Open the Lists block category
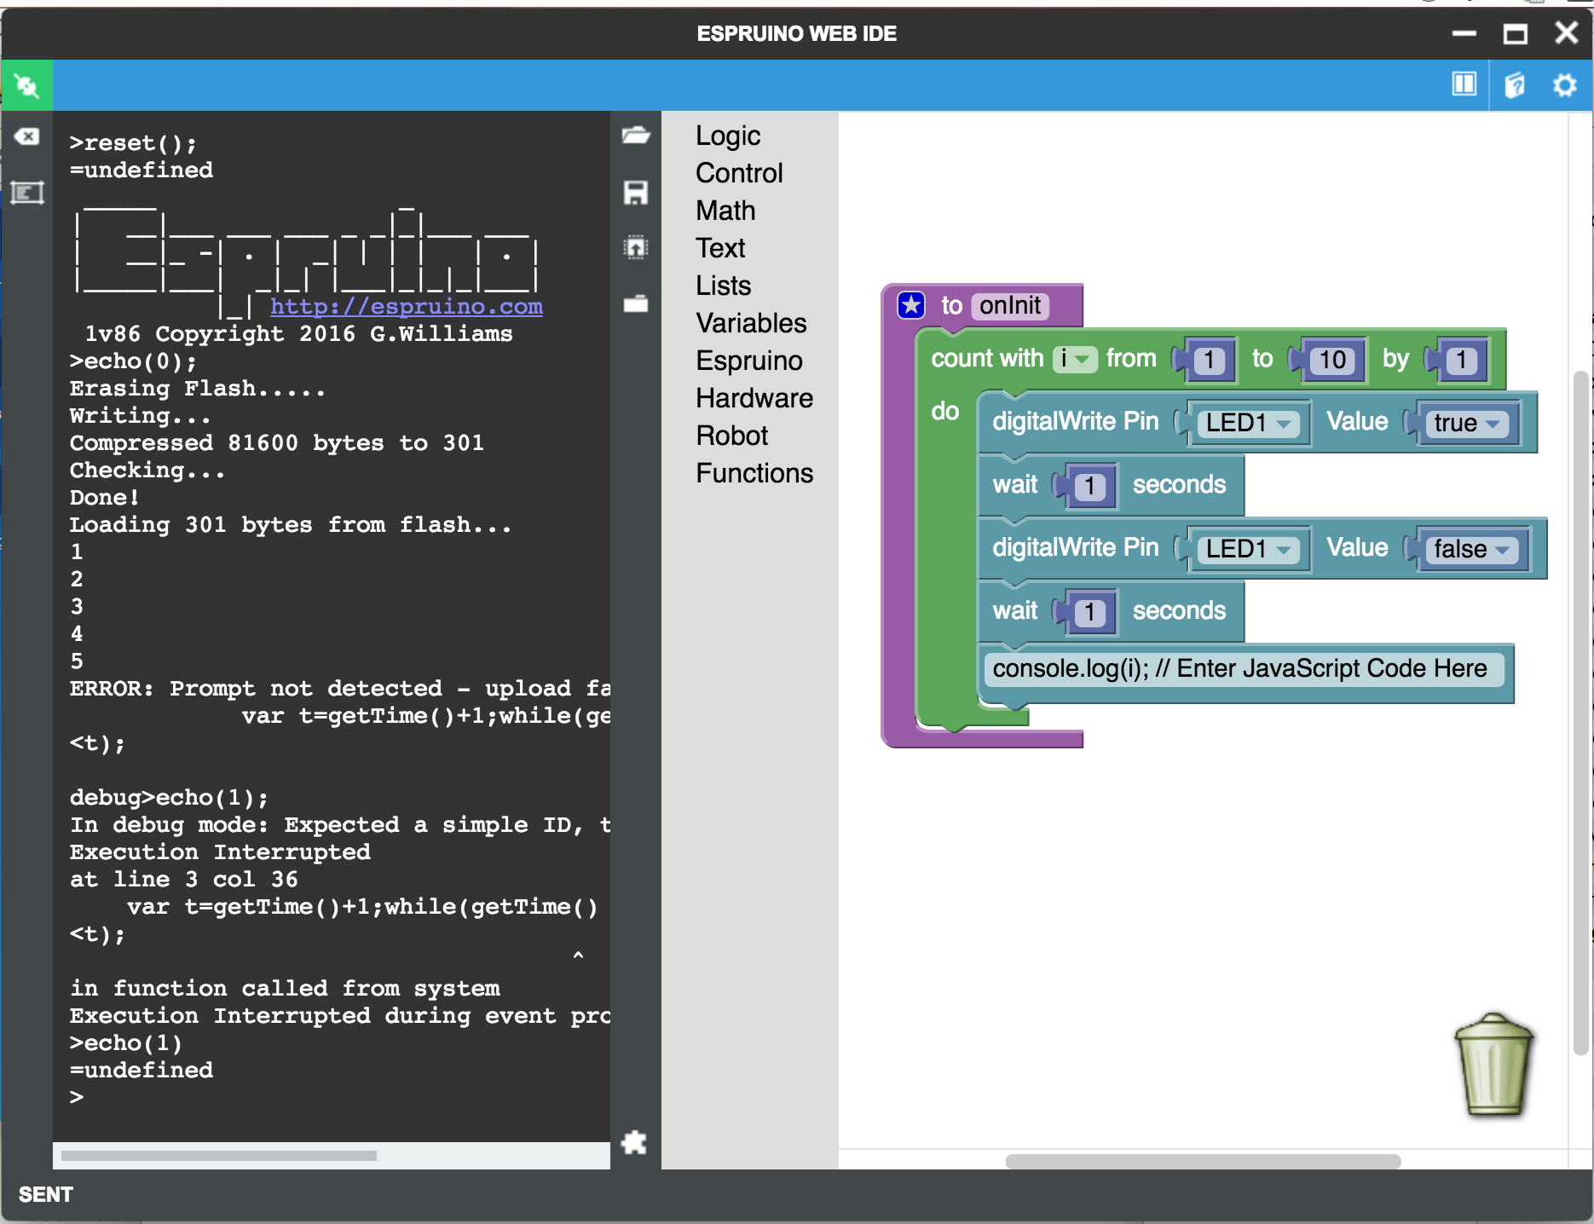 (x=723, y=286)
